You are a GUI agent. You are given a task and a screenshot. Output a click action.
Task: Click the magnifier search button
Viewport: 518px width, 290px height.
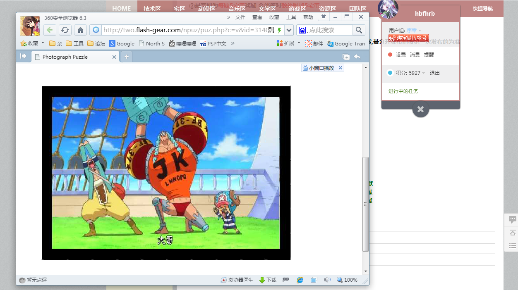coord(359,30)
